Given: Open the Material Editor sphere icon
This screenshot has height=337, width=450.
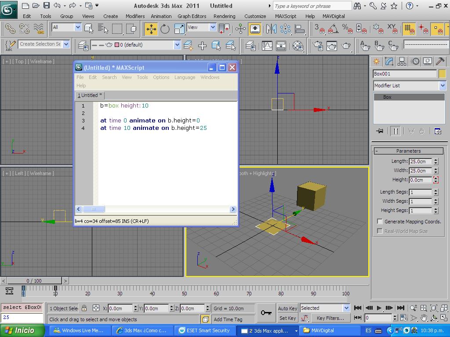Looking at the screenshot, I should tap(298, 45).
